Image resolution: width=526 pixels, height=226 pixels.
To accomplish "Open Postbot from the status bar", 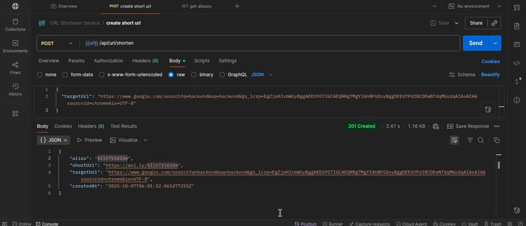I will click(x=306, y=224).
